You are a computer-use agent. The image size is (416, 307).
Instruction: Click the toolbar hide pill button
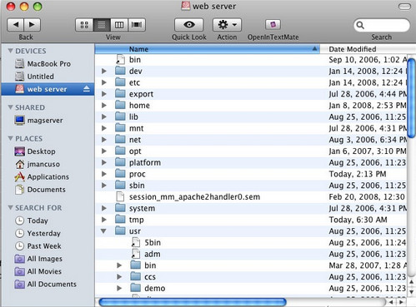[x=404, y=7]
